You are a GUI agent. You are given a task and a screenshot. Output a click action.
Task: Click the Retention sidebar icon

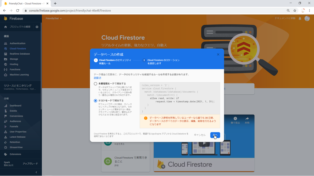5,142
